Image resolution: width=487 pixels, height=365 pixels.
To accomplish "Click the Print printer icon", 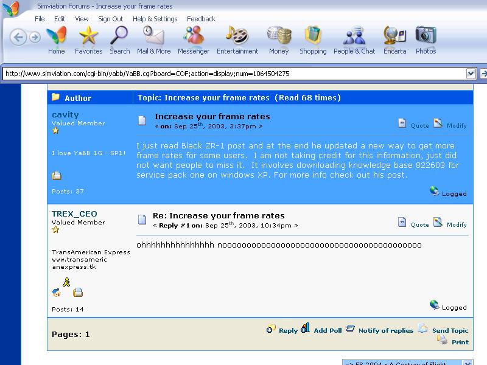I will (443, 340).
